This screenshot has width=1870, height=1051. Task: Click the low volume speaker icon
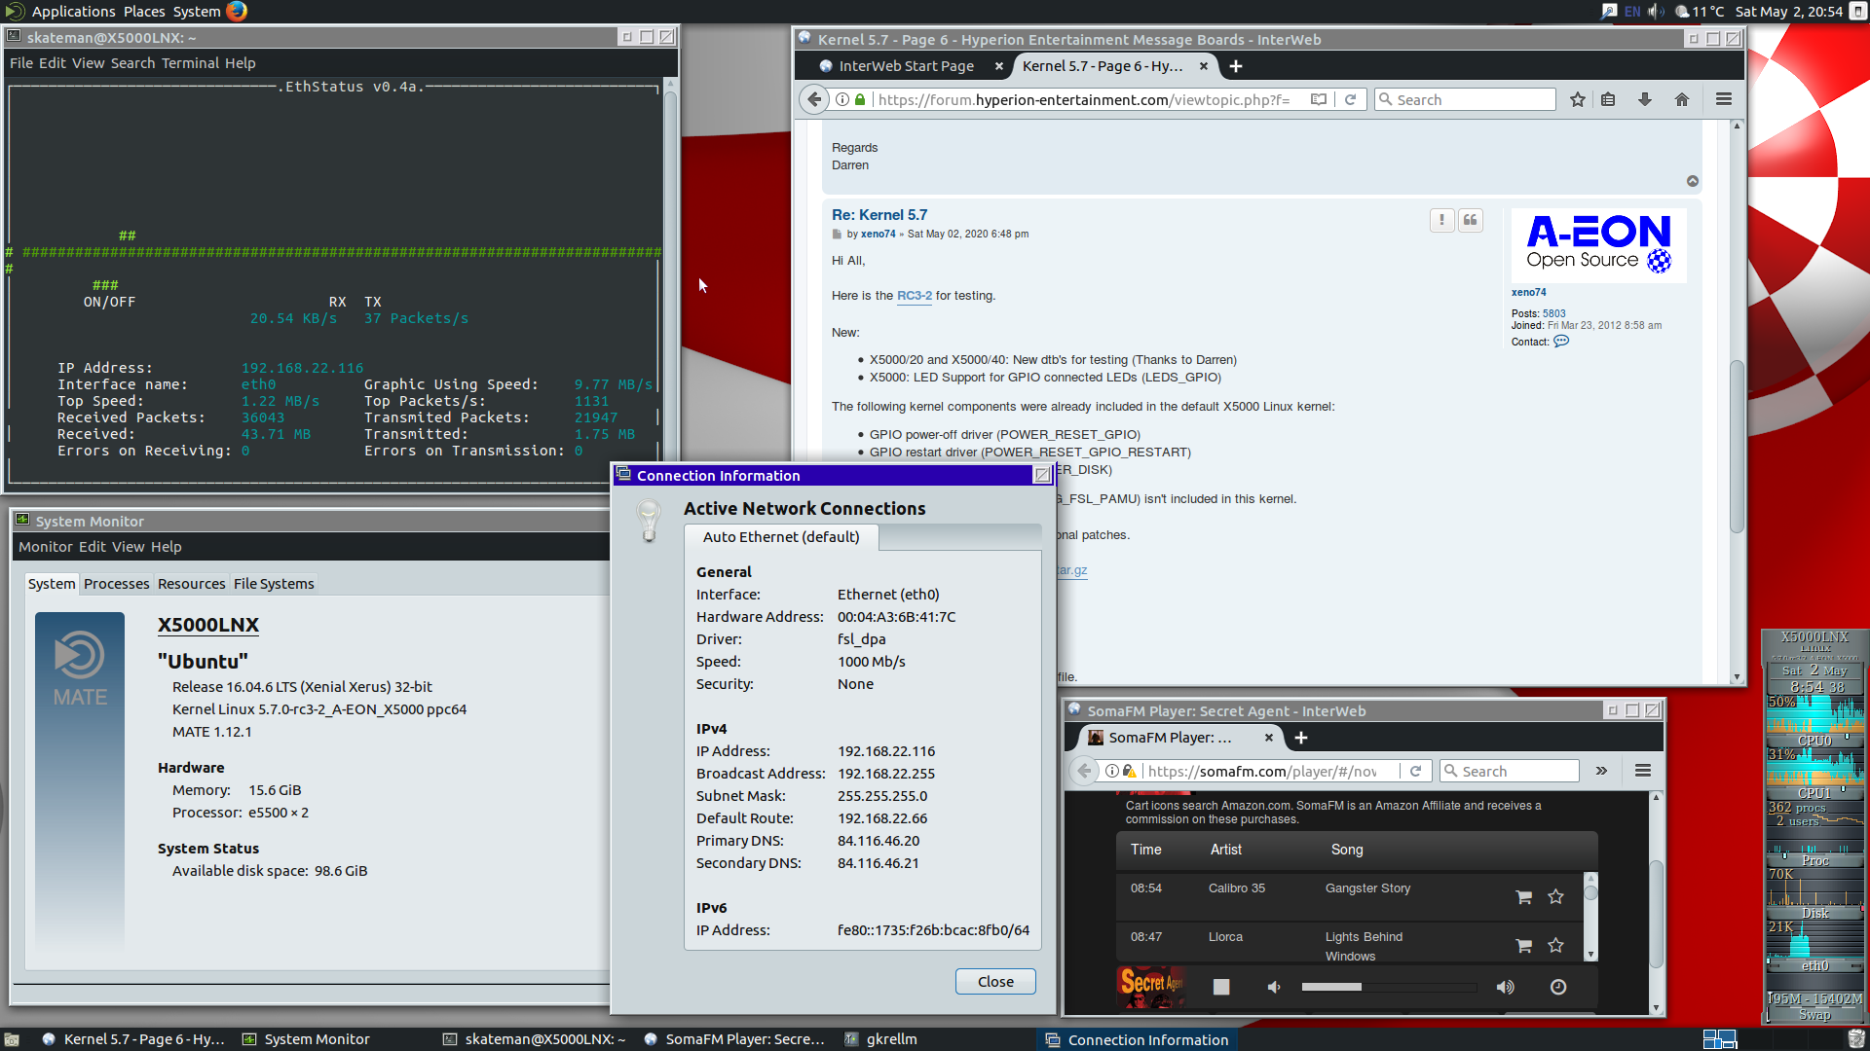1273,987
